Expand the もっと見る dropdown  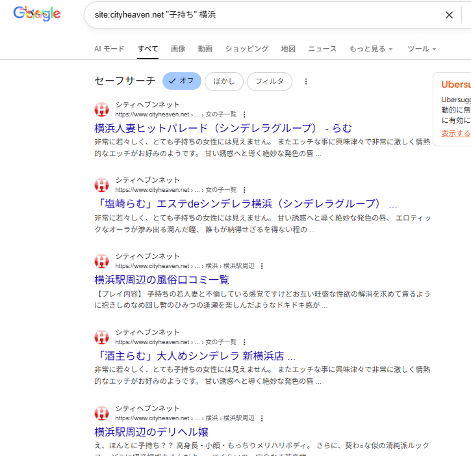click(371, 49)
